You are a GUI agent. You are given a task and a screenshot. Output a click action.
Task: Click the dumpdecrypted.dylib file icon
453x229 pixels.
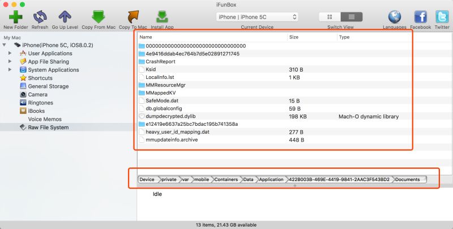141,116
